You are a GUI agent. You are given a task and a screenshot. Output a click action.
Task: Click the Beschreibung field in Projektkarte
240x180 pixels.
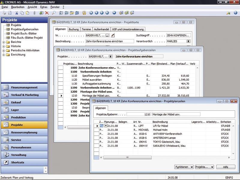(109, 41)
